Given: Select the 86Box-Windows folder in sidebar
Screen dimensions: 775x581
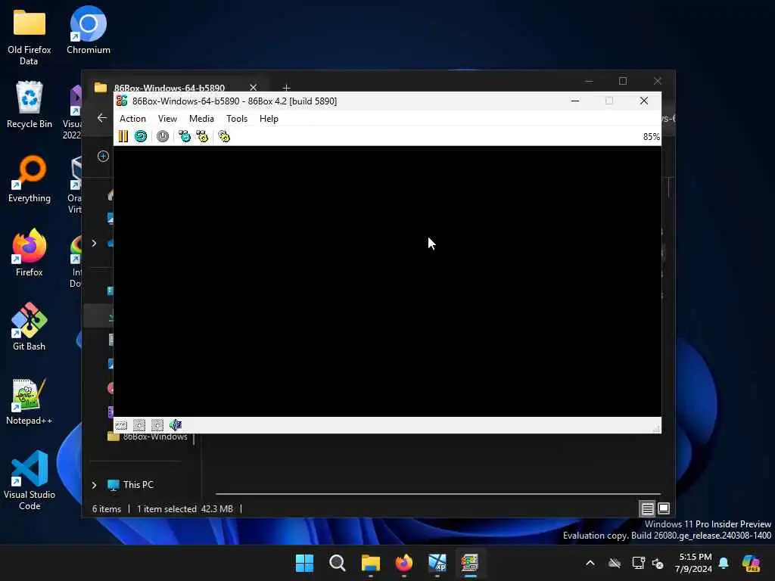Looking at the screenshot, I should [x=148, y=437].
